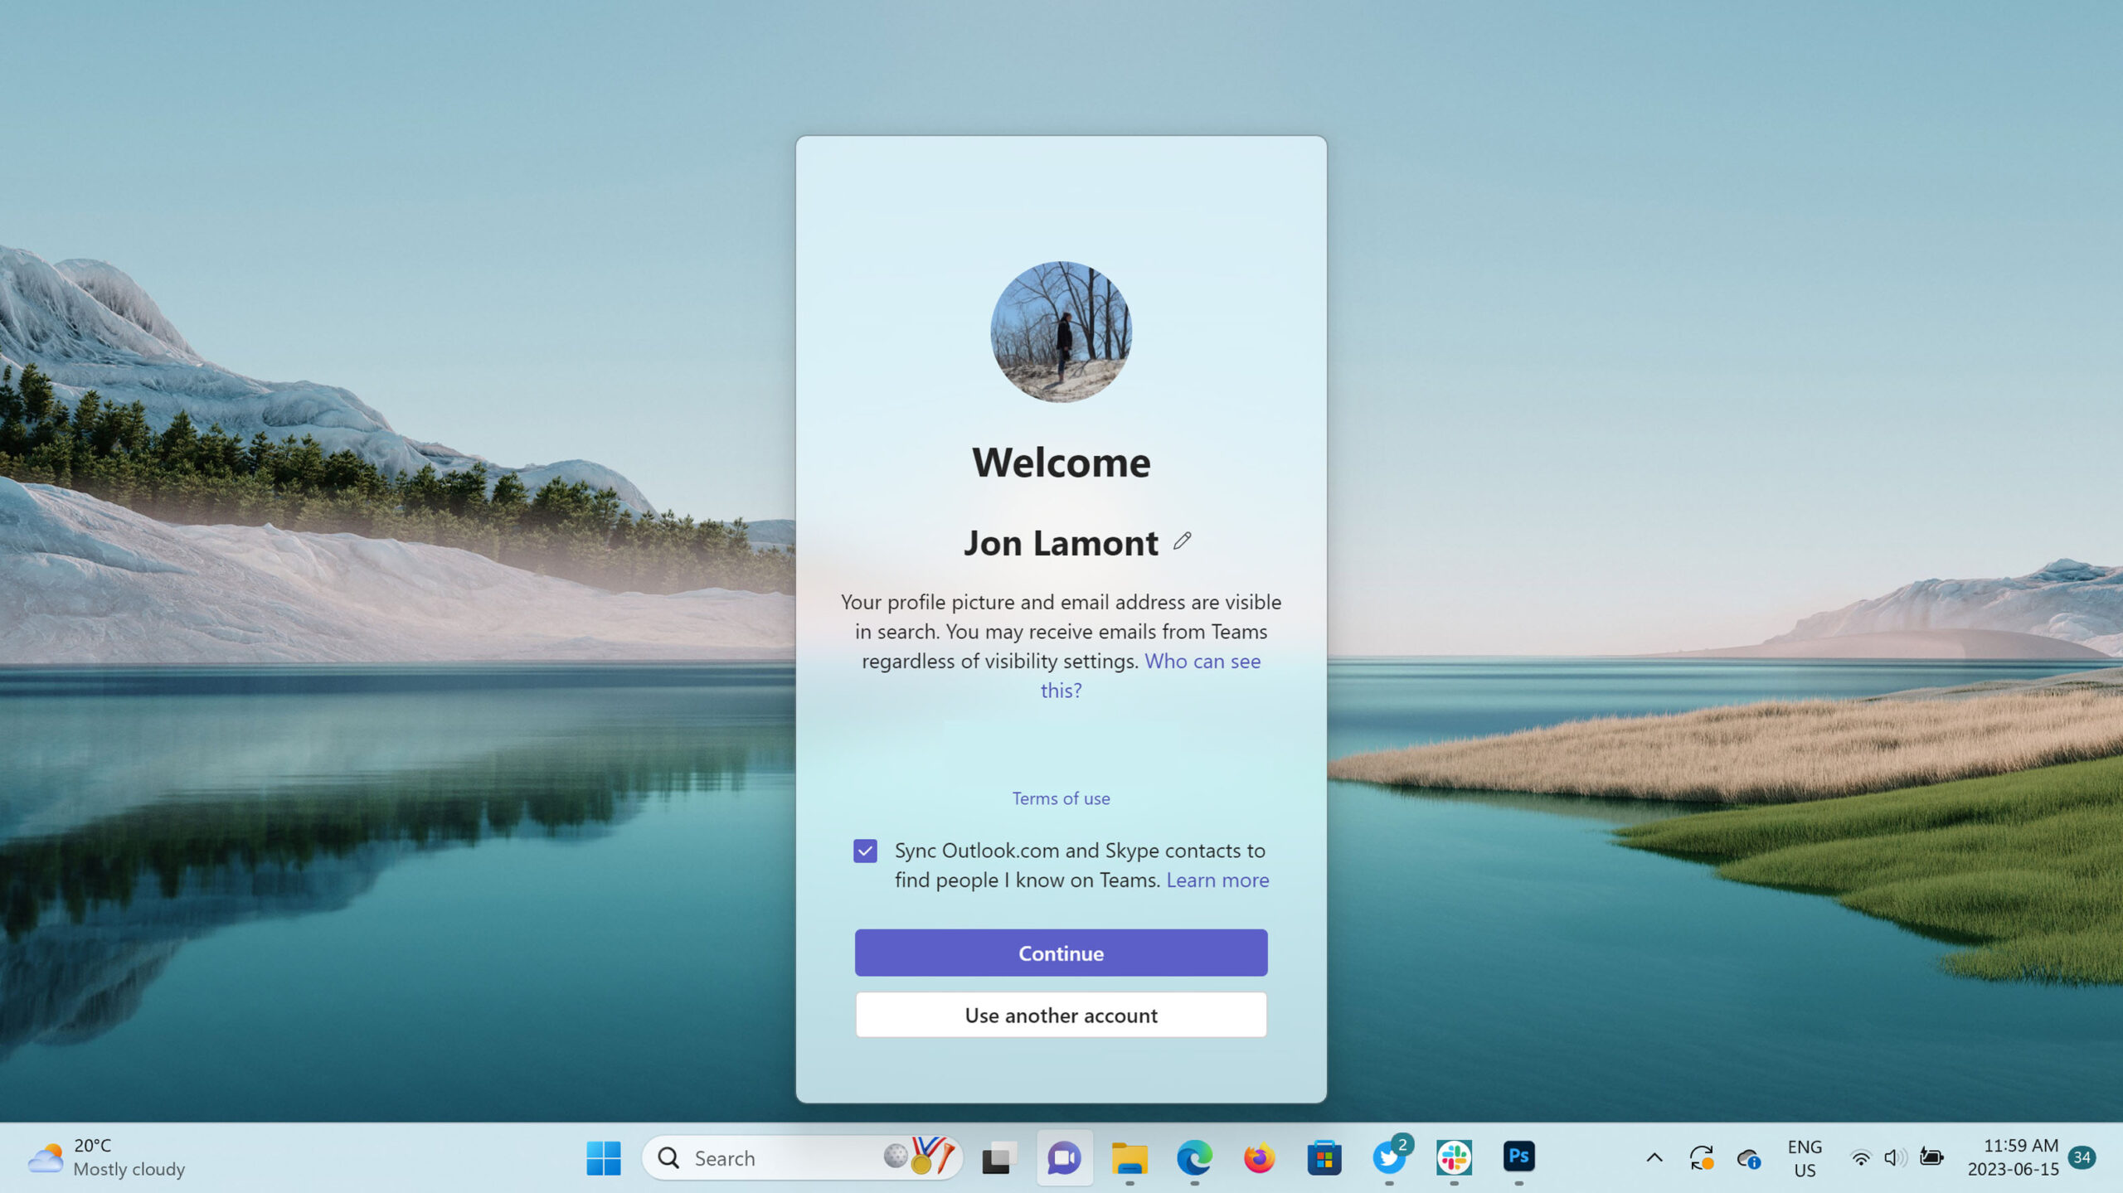Open Photoshop from taskbar
Viewport: 2123px width, 1193px height.
[1518, 1156]
